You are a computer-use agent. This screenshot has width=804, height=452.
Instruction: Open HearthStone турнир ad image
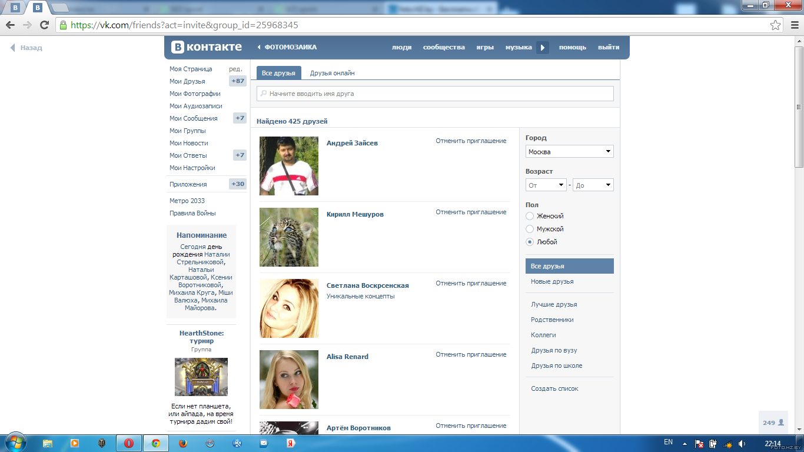[201, 377]
